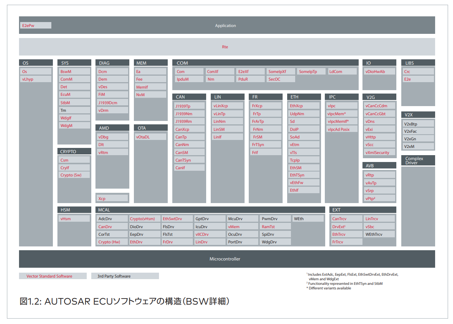Image resolution: width=453 pixels, height=324 pixels.
Task: Select the Microcontroller layer label
Action: point(225,259)
